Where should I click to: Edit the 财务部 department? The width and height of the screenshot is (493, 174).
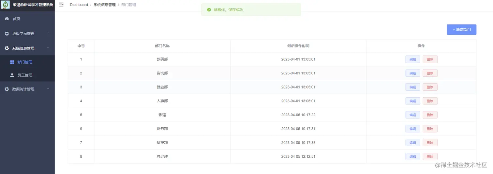[413, 129]
